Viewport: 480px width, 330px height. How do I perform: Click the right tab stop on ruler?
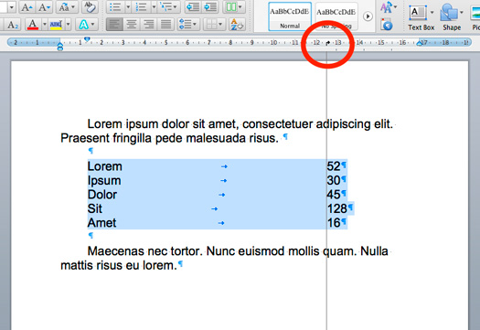327,43
